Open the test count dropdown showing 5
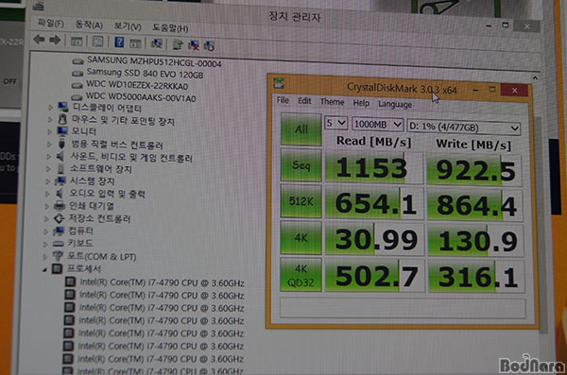This screenshot has height=375, width=567. 335,123
